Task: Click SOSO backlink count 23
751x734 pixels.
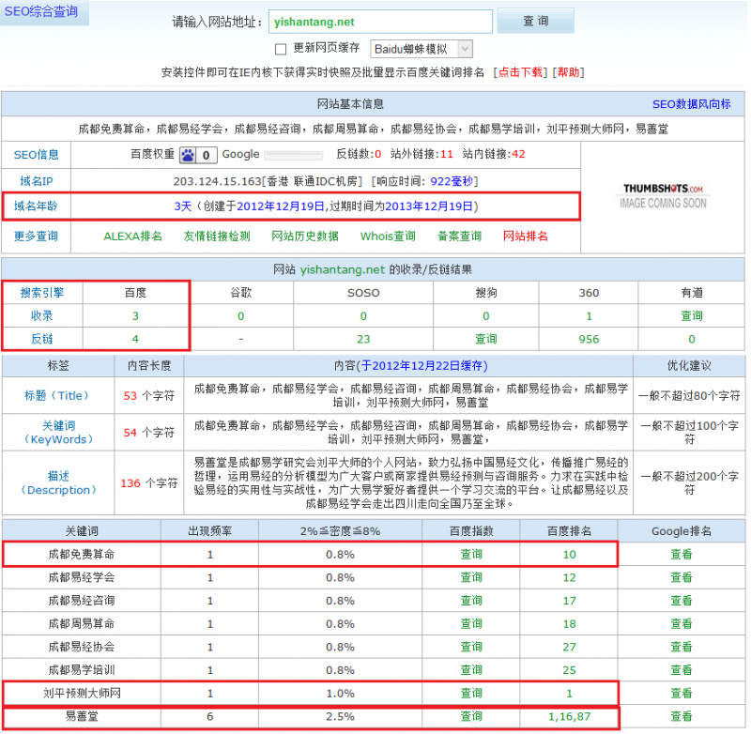Action: point(363,339)
